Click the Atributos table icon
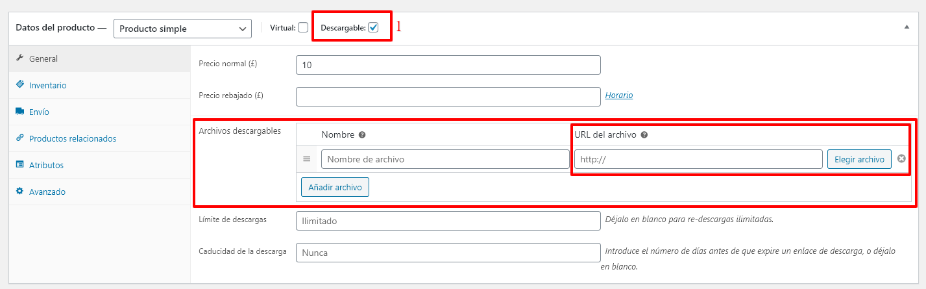 19,165
